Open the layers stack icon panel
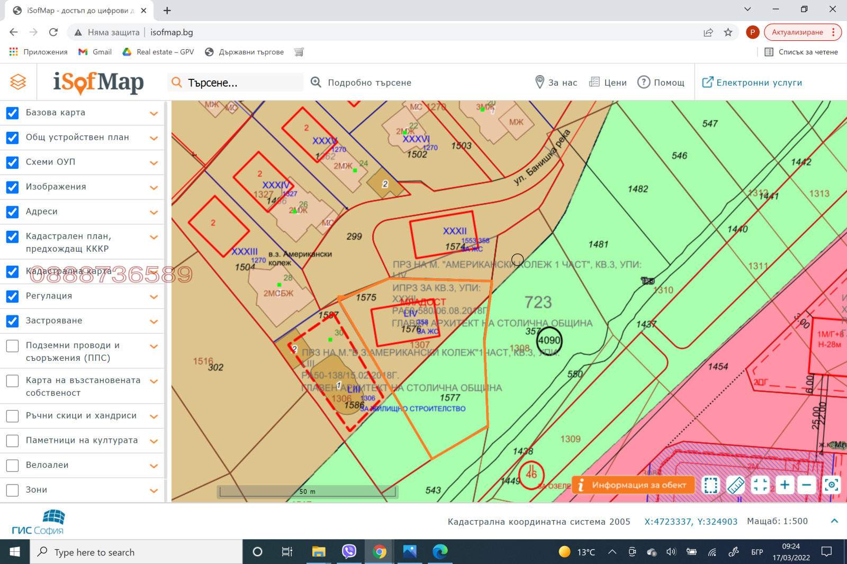Screen dimensions: 847x564 tap(18, 82)
